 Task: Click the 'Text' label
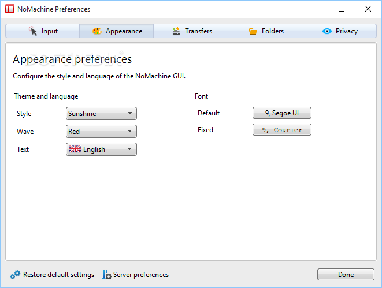point(23,149)
